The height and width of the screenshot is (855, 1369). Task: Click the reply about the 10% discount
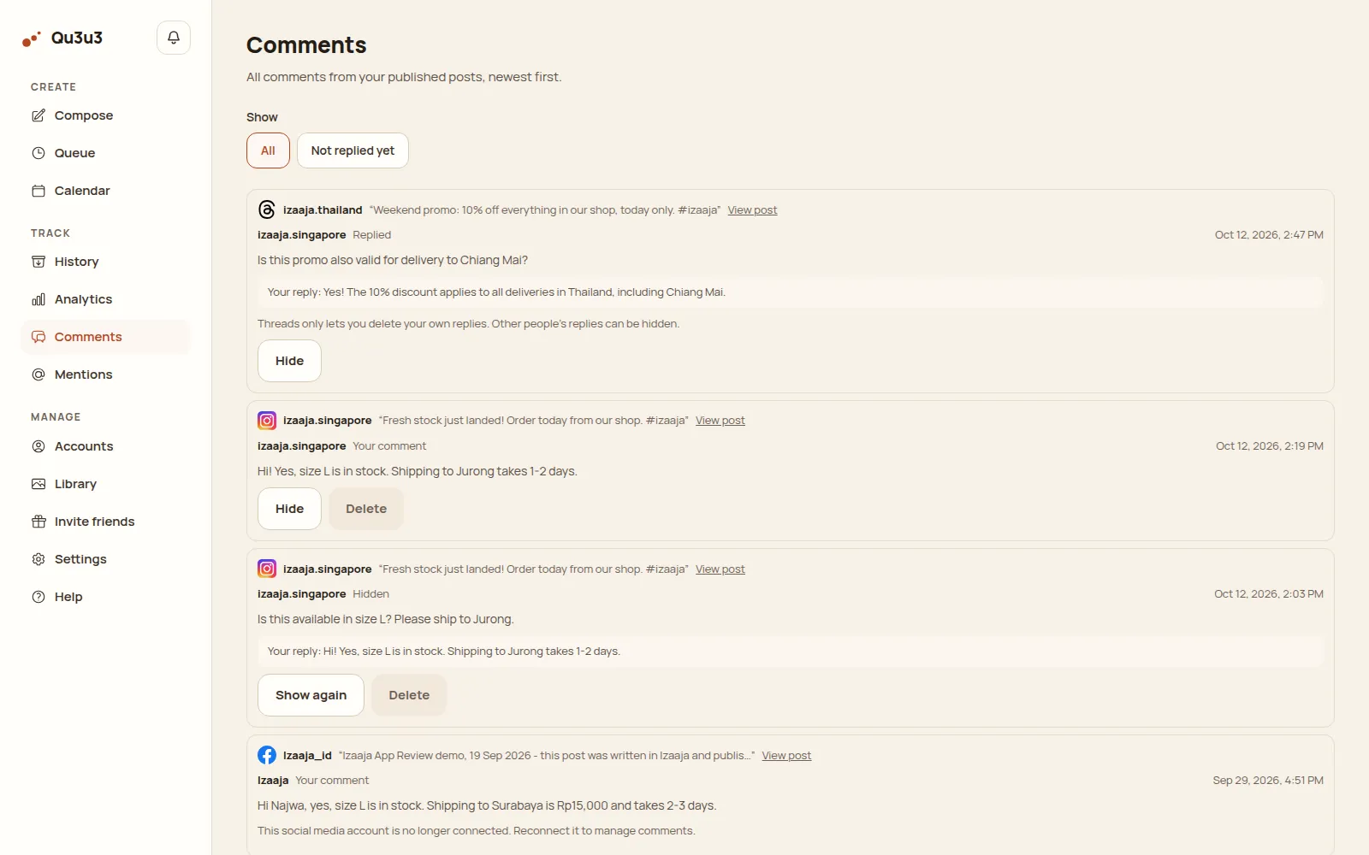790,292
